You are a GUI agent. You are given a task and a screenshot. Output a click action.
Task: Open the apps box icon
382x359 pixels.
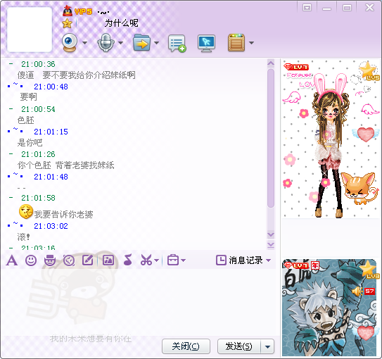click(x=236, y=43)
